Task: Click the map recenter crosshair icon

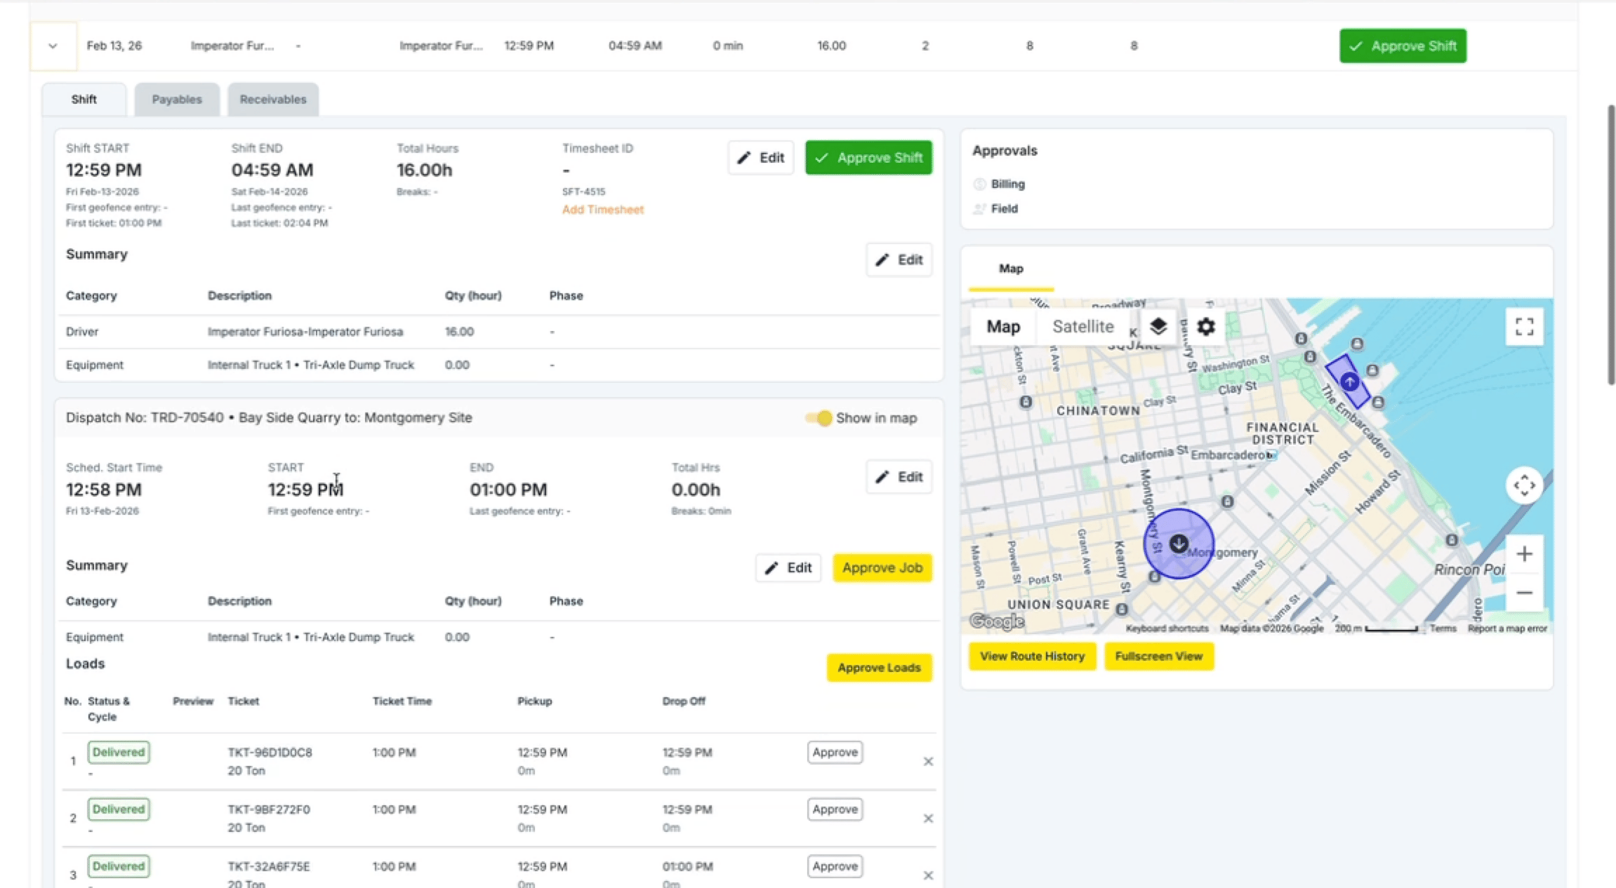Action: [x=1524, y=485]
